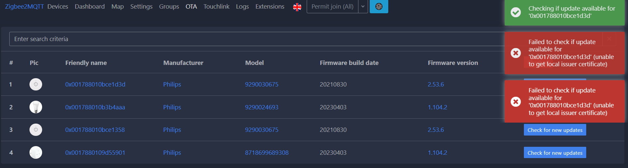The image size is (628, 168).
Task: Open the Devices menu
Action: tap(58, 6)
